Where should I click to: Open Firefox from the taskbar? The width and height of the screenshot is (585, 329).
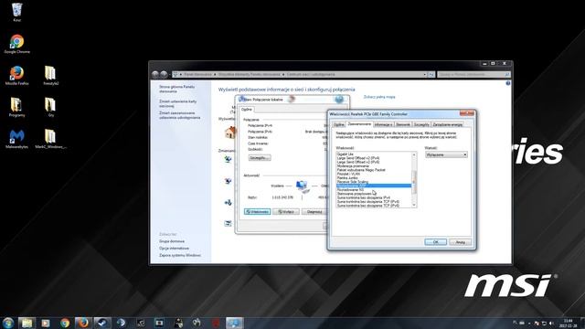(83, 323)
